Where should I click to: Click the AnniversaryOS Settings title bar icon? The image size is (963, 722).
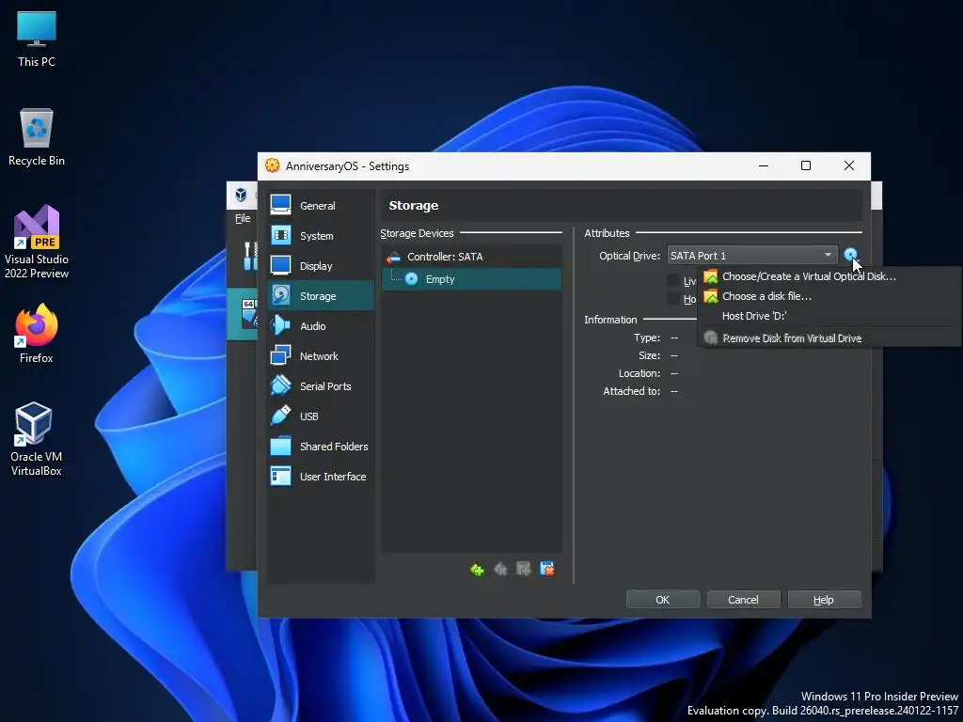click(272, 165)
